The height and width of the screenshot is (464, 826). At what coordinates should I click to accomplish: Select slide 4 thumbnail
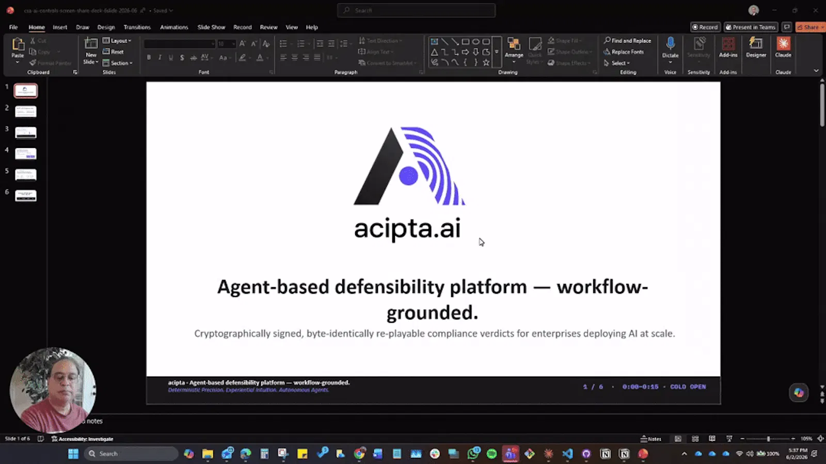26,154
